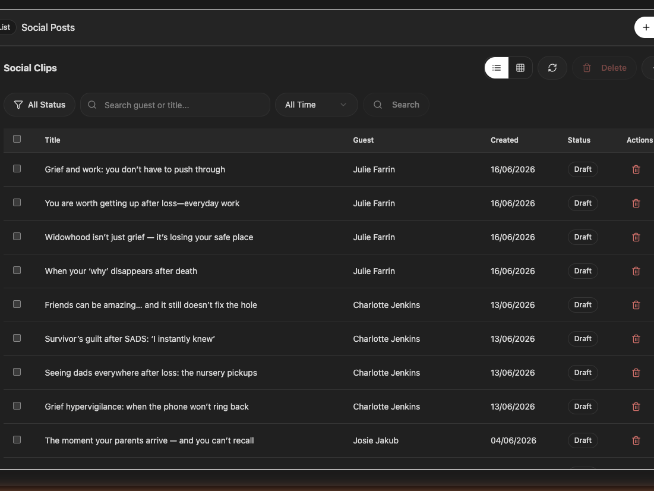Image resolution: width=654 pixels, height=491 pixels.
Task: Trash icon for 'Widowhood isn't just grief' row
Action: point(636,237)
